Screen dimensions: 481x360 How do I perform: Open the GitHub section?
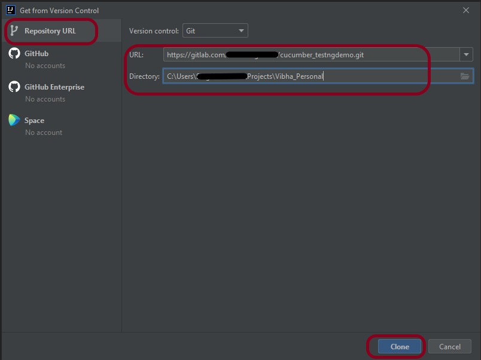click(x=36, y=54)
